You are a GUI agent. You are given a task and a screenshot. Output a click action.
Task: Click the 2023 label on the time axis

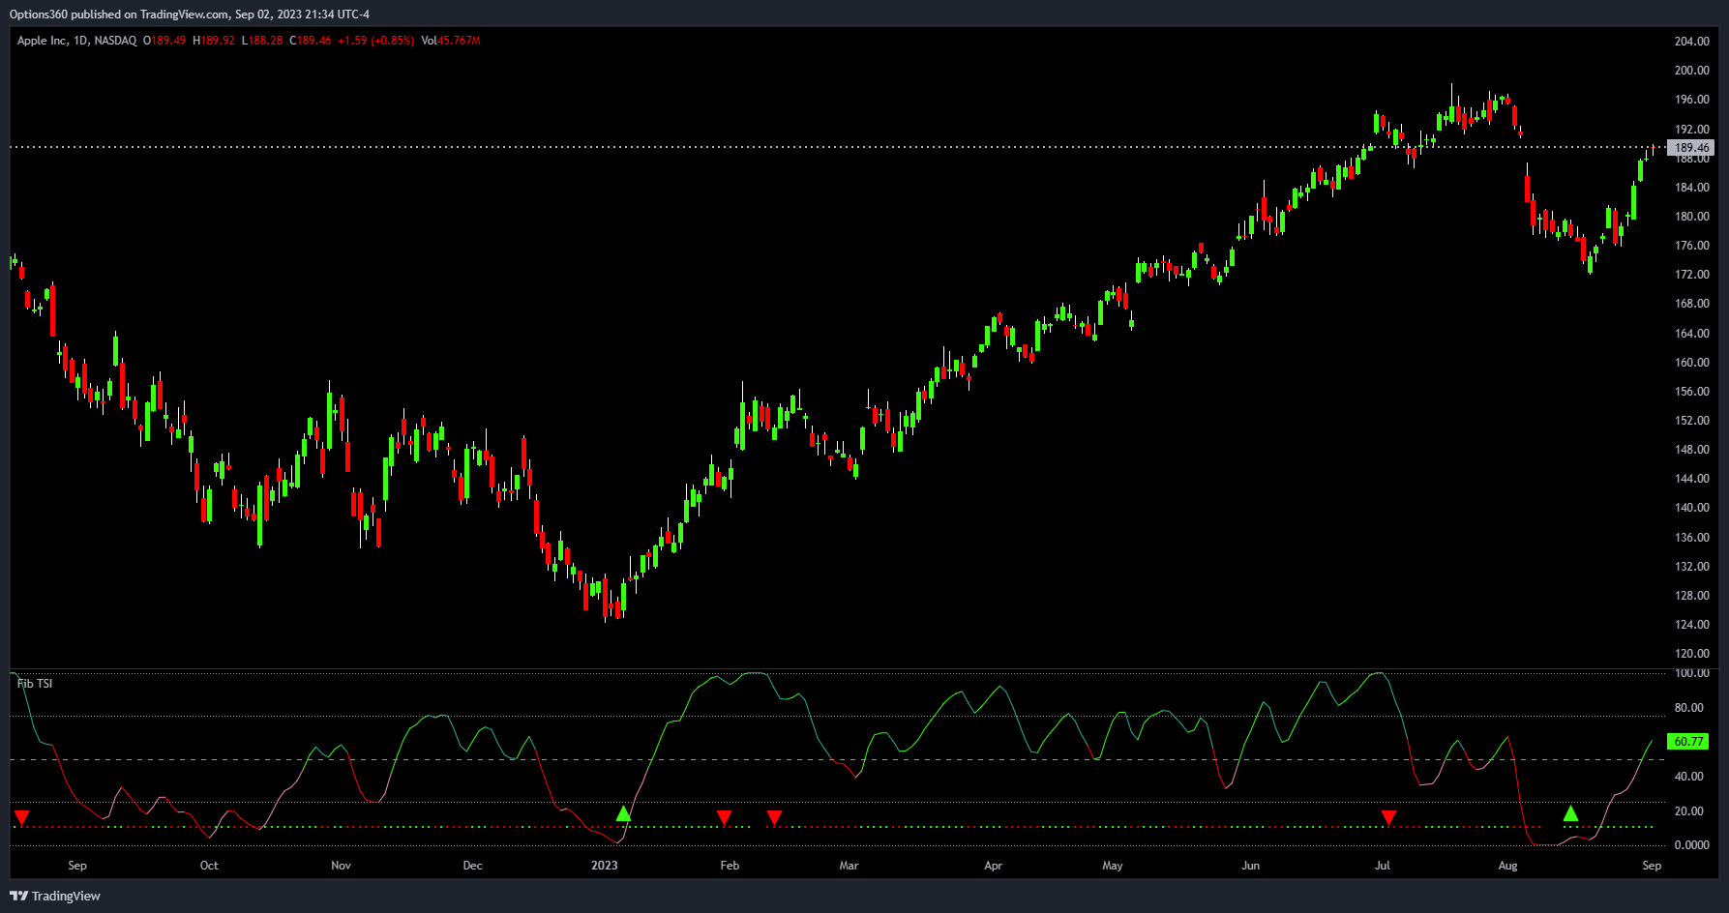pyautogui.click(x=605, y=866)
